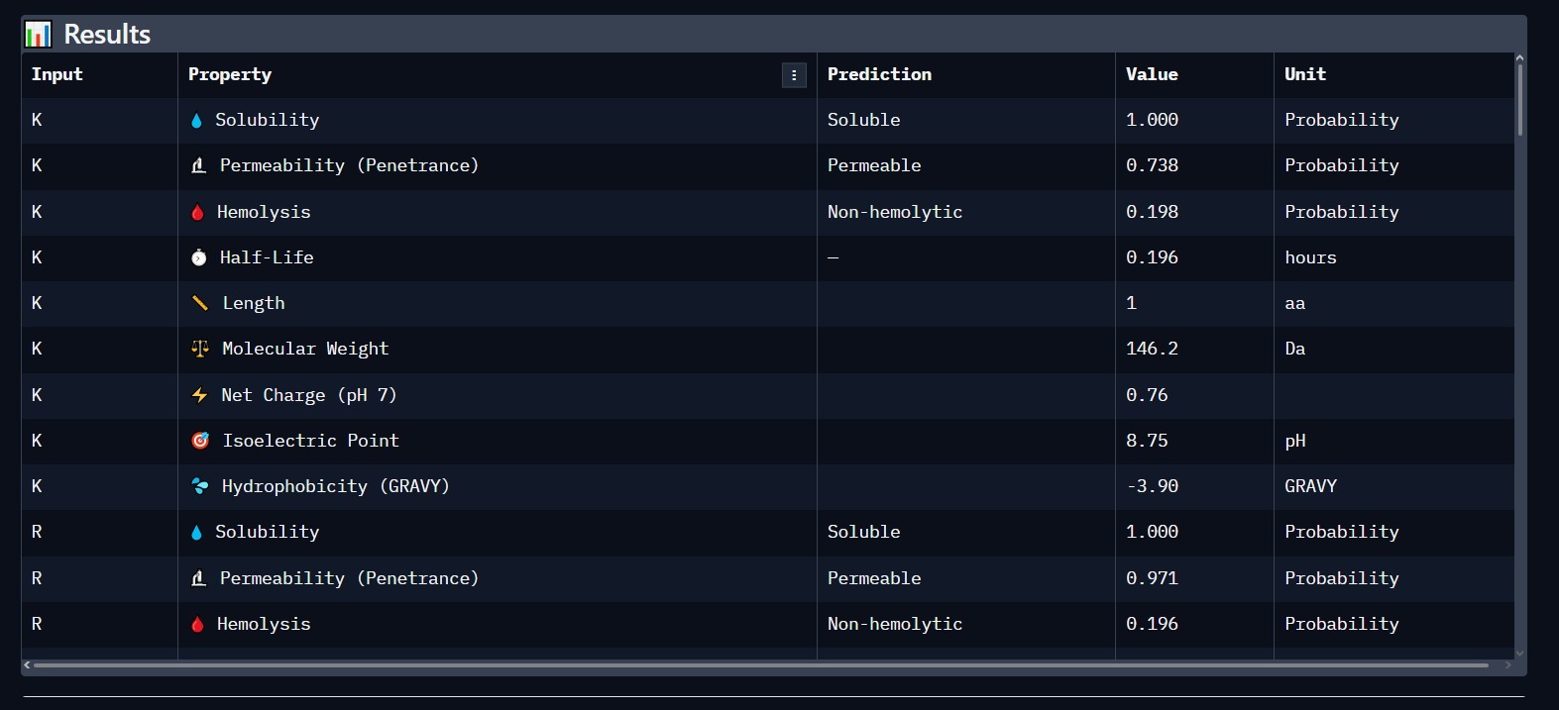
Task: Click the microscope icon in K's Permeability row
Action: click(x=199, y=165)
